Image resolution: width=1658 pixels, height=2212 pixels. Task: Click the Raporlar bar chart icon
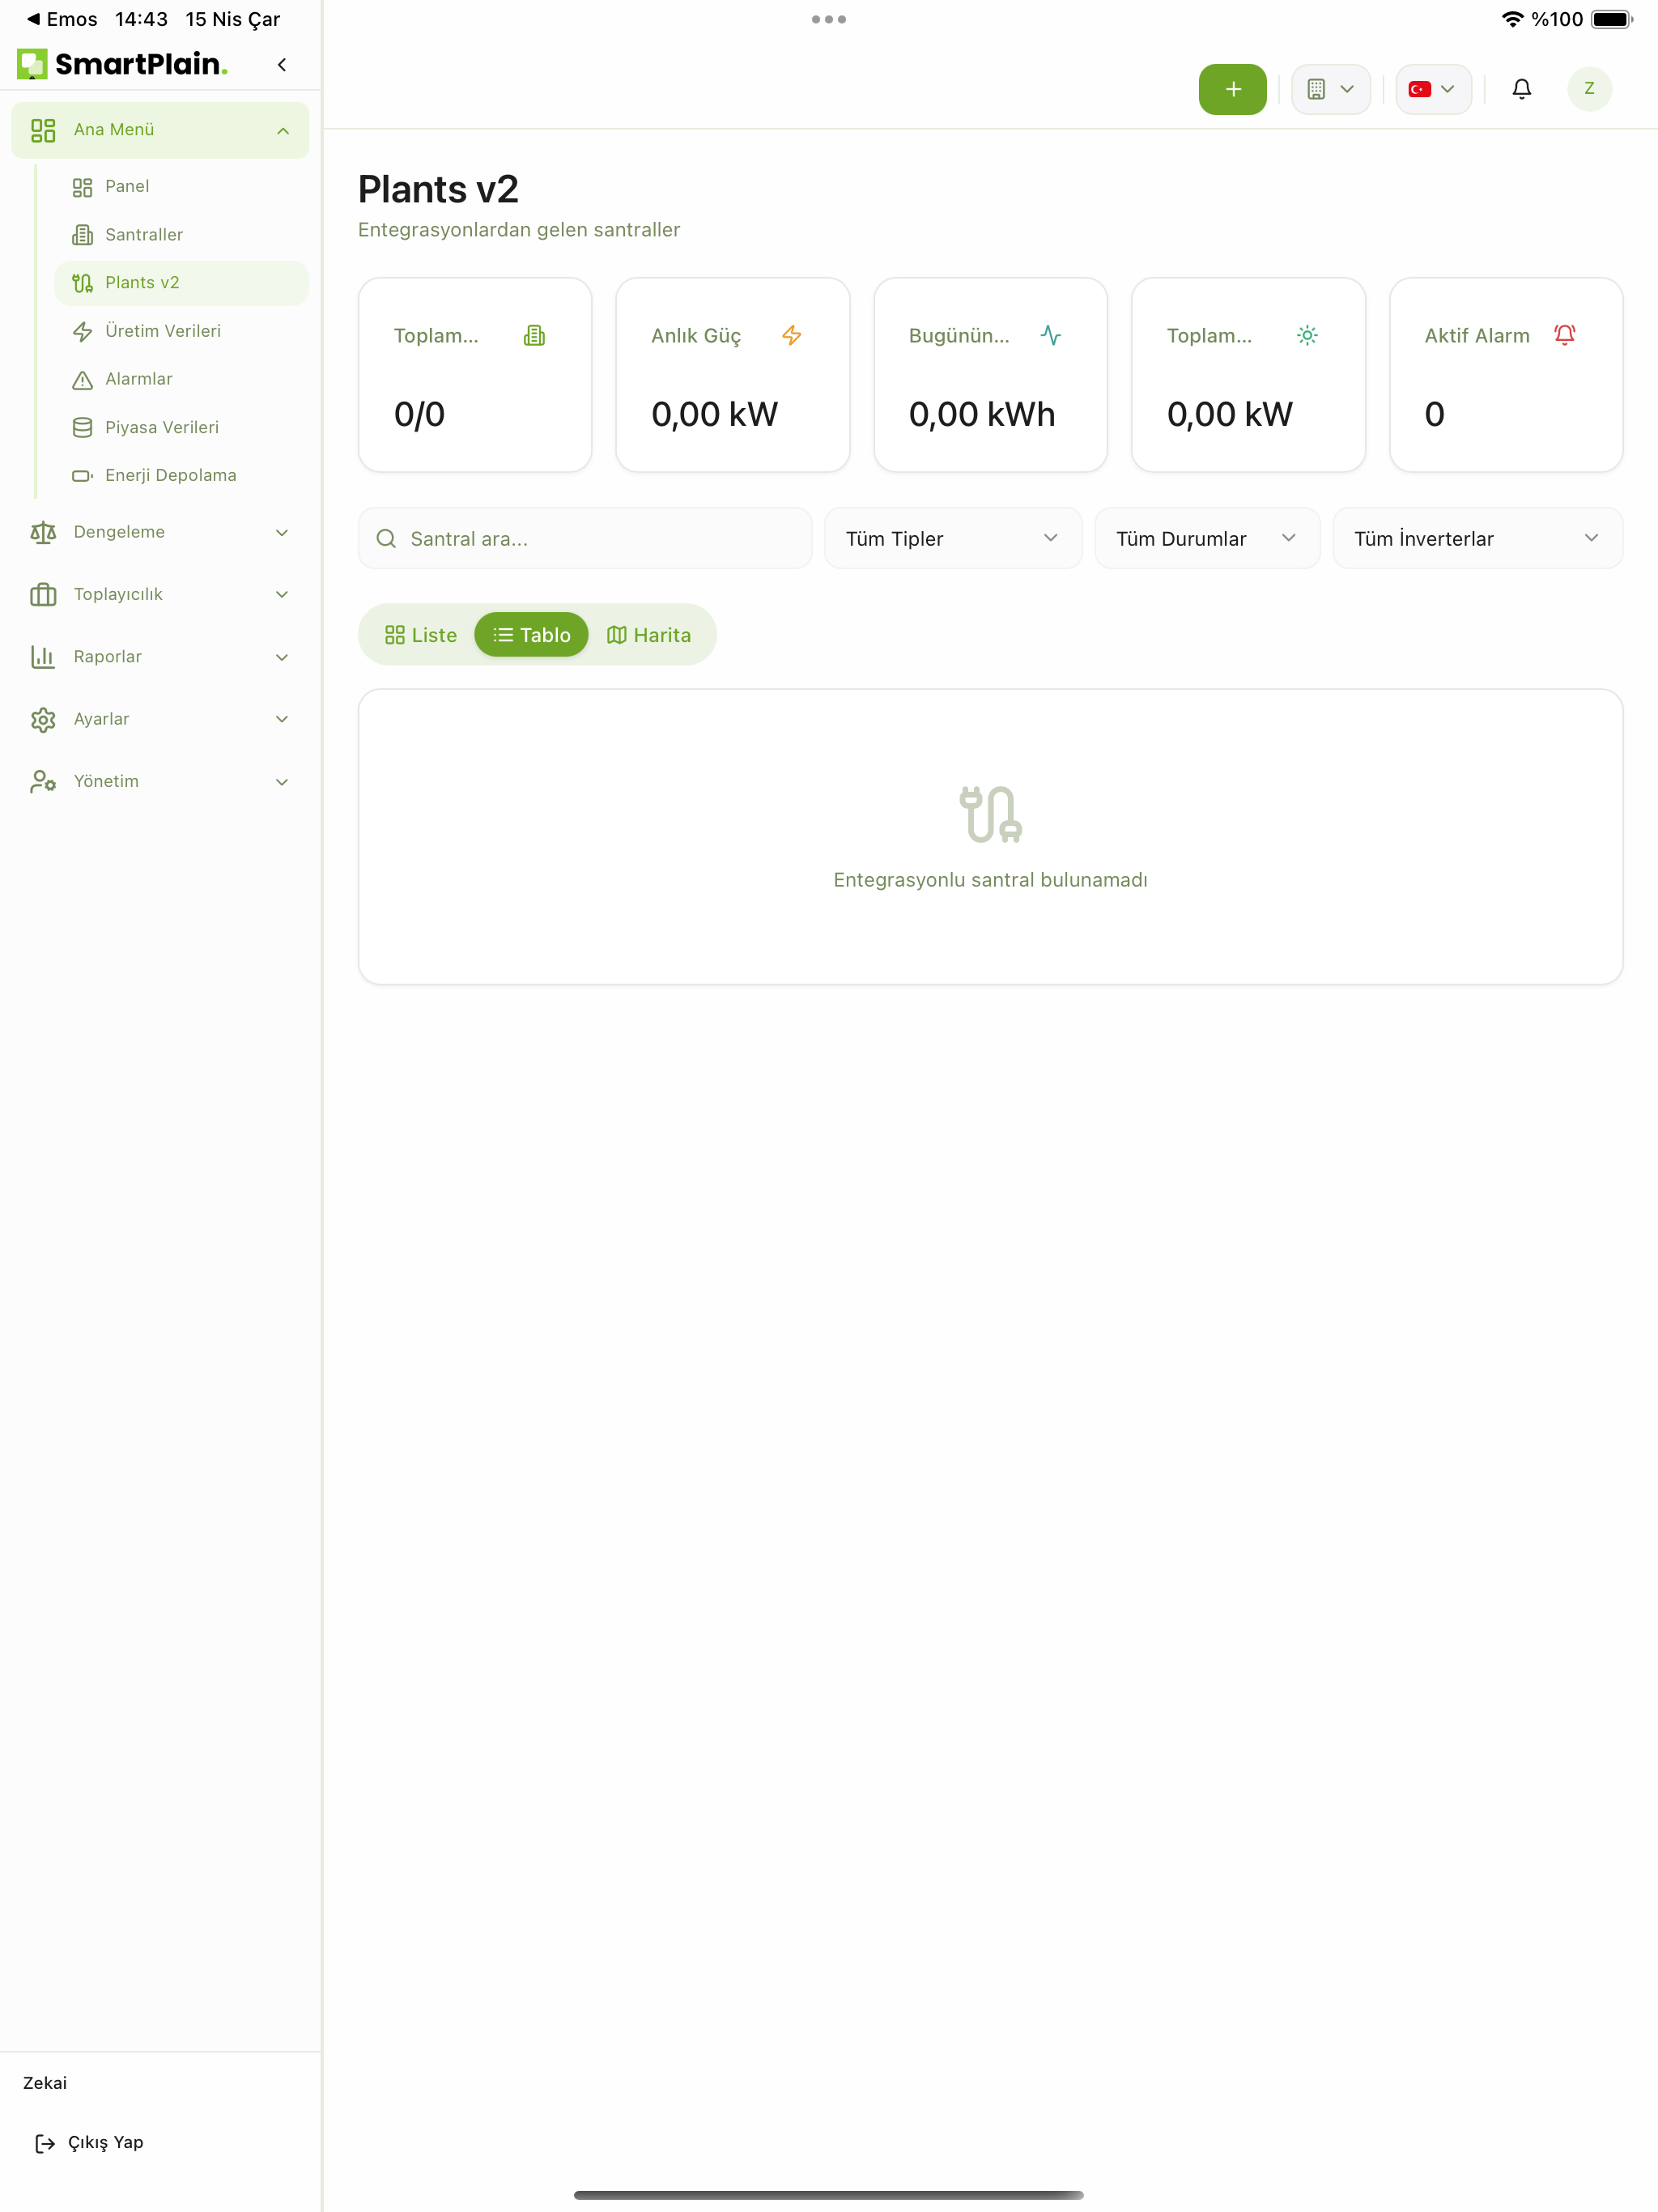[43, 657]
